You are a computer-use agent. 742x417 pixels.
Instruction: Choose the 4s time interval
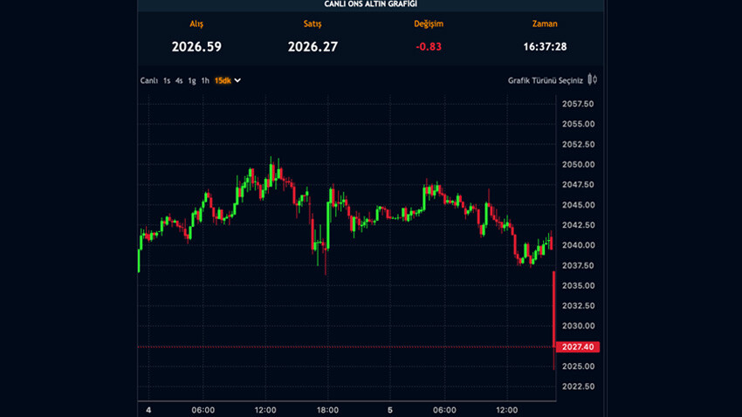[179, 80]
